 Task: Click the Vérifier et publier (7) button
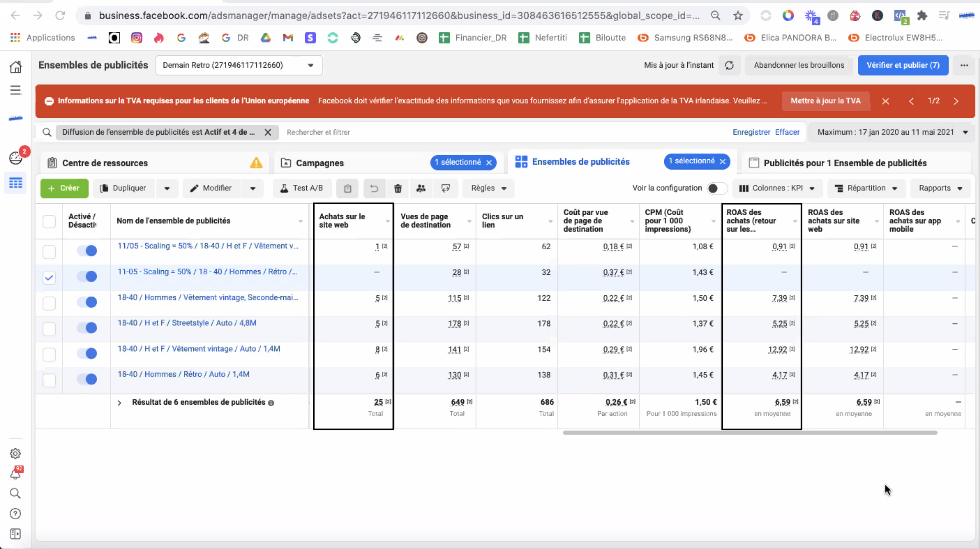pos(903,65)
